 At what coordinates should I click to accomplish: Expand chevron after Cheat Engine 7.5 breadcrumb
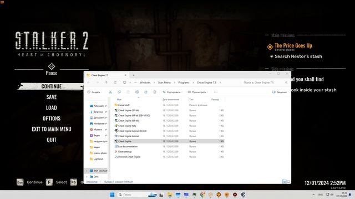click(220, 82)
